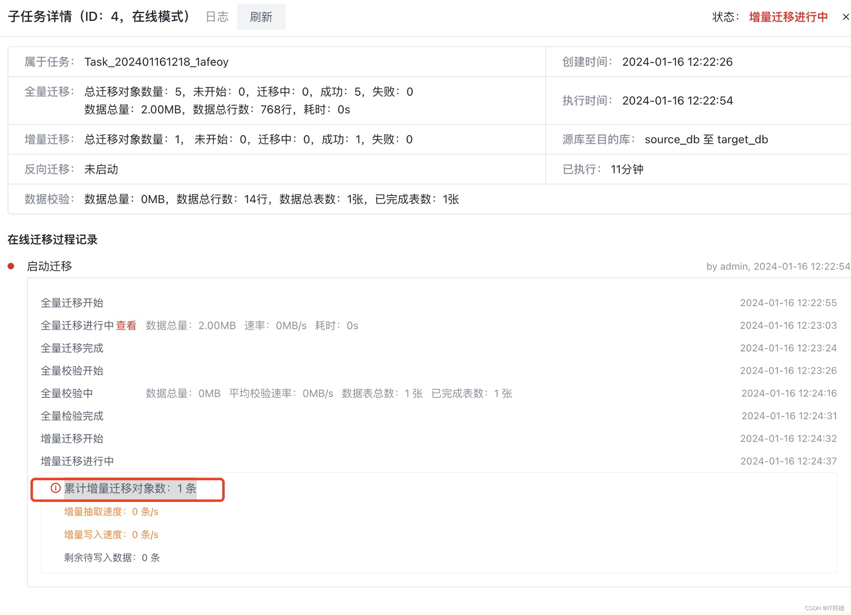Click timestamp 2024-01-16 12:23:03
The image size is (851, 615).
pos(788,325)
